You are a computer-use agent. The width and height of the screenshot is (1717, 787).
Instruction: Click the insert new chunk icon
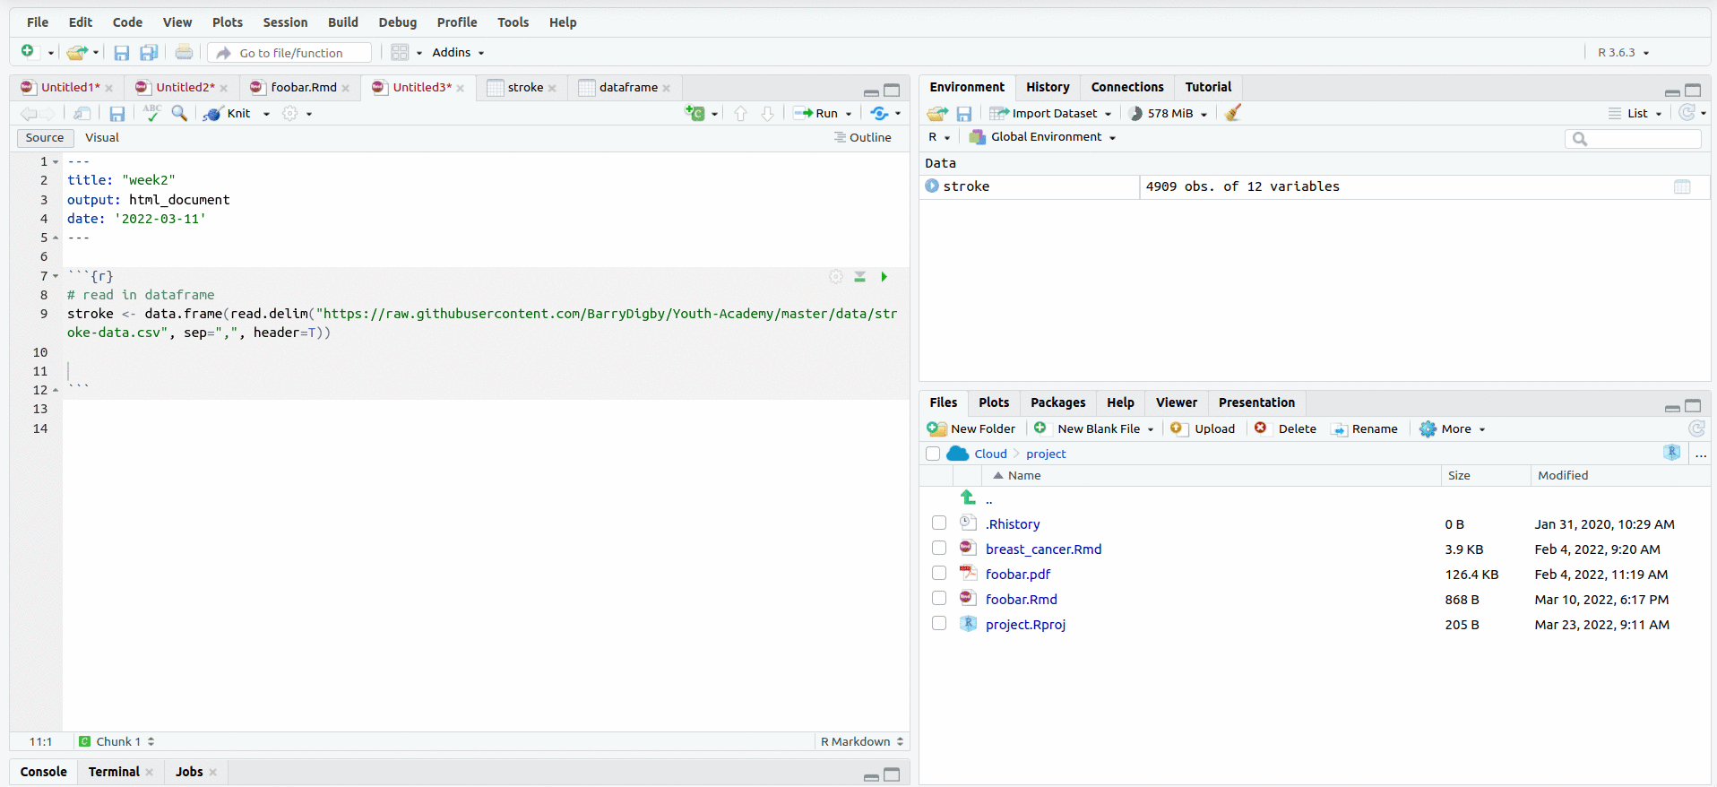click(x=695, y=113)
